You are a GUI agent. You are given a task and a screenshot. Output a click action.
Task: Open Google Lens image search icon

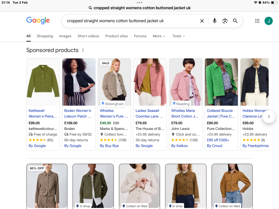pyautogui.click(x=225, y=21)
